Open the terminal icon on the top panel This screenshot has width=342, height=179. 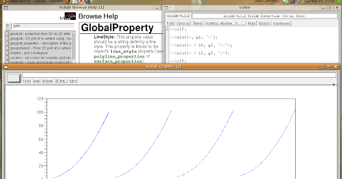[87, 1]
